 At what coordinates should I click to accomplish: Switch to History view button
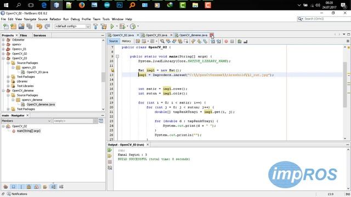126,41
